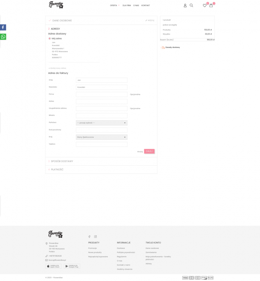Expand the pokaż szczegóły order details
The height and width of the screenshot is (281, 260).
(x=170, y=25)
